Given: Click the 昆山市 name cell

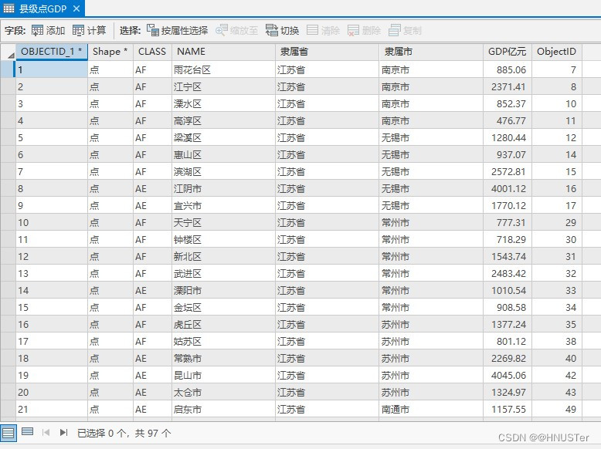Looking at the screenshot, I should coord(223,376).
